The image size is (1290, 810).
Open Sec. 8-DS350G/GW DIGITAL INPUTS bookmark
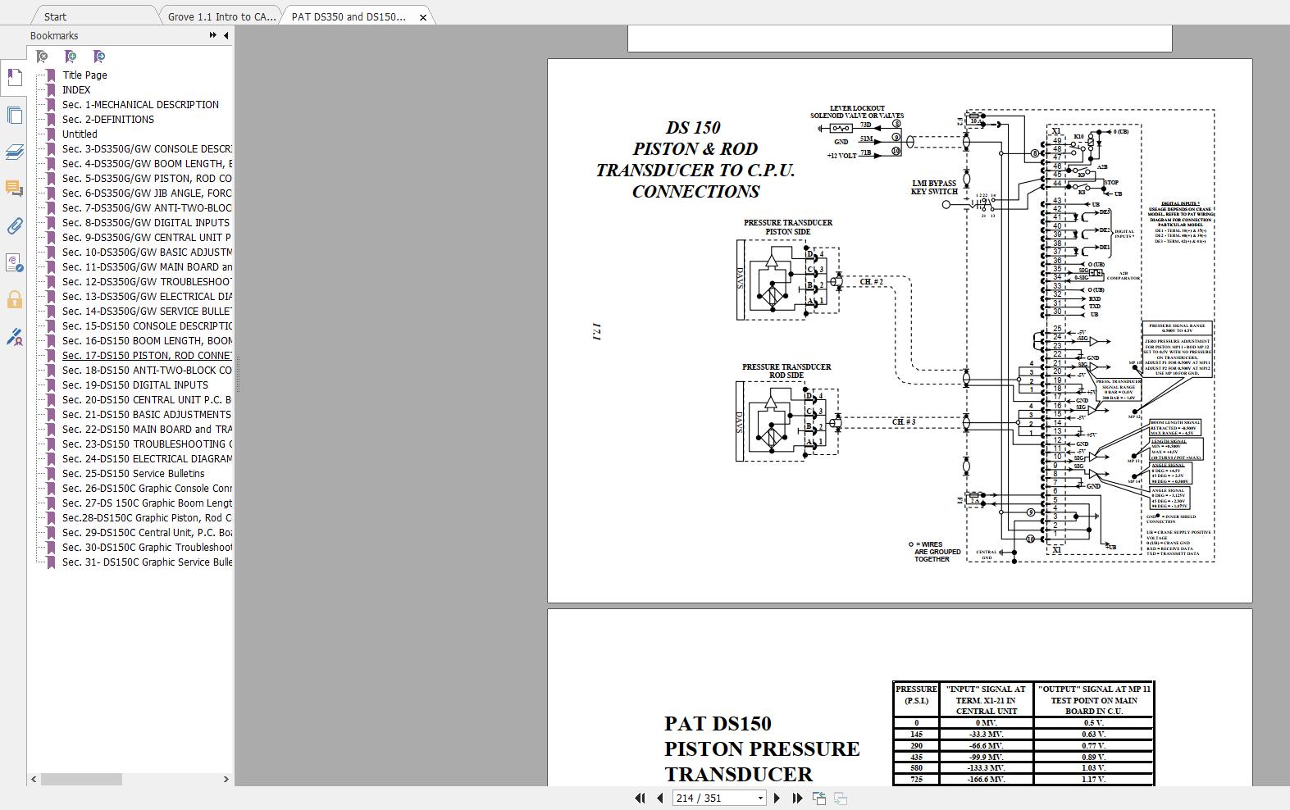click(x=147, y=223)
